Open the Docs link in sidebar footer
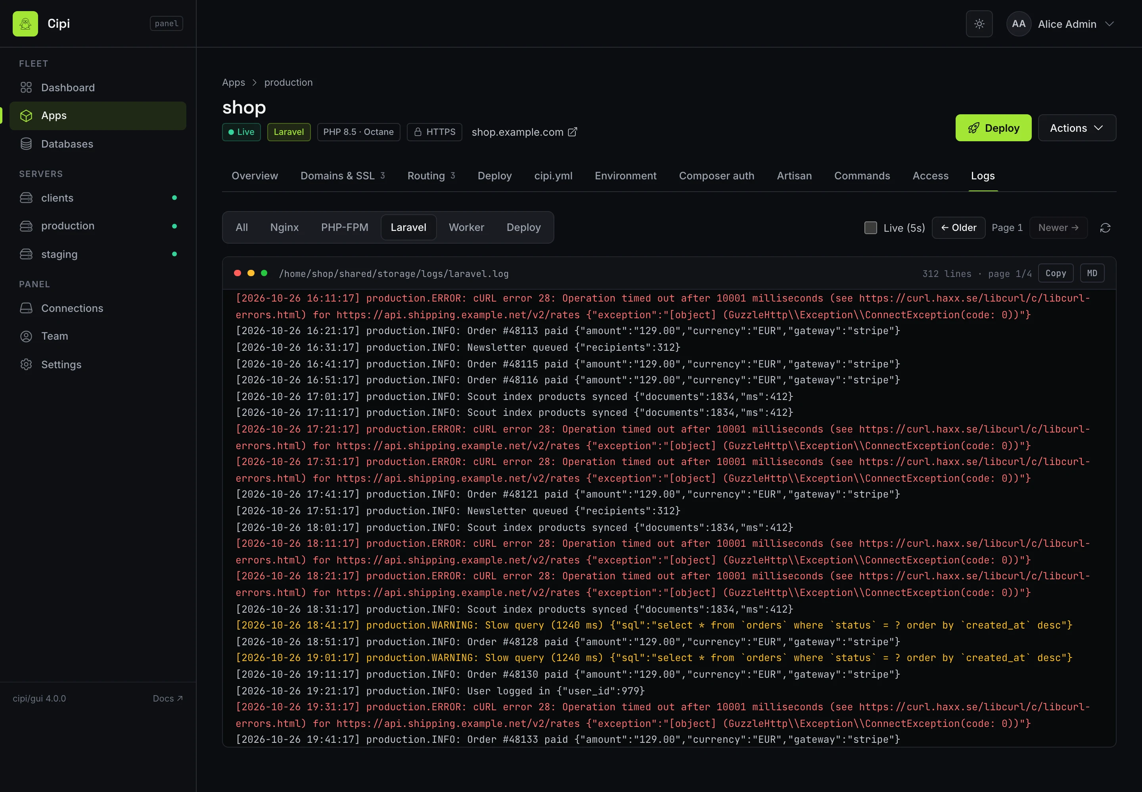This screenshot has width=1142, height=792. (168, 699)
